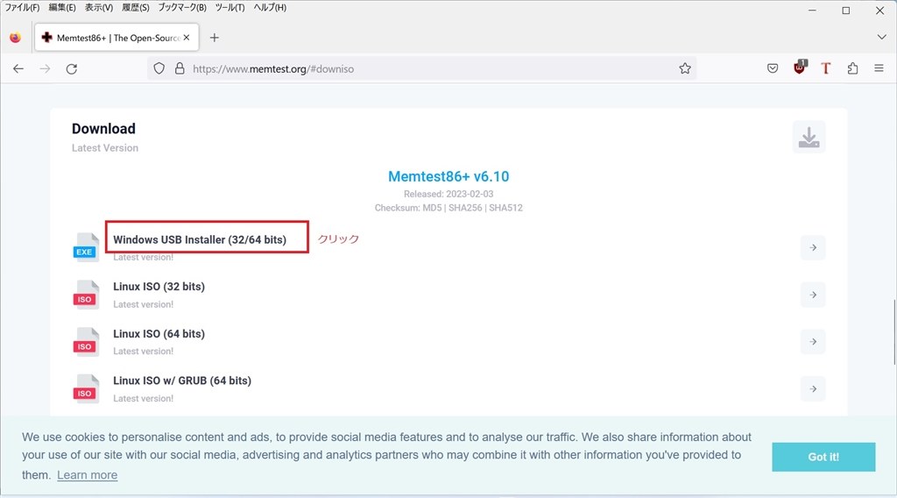This screenshot has height=498, width=897.
Task: Click the ISO icon for Linux ISO w/ GRUB
Action: [86, 388]
